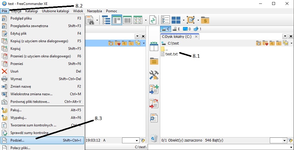Click the file viewer magnifier splitter icon
This screenshot has height=150, width=294.
coord(154,118)
